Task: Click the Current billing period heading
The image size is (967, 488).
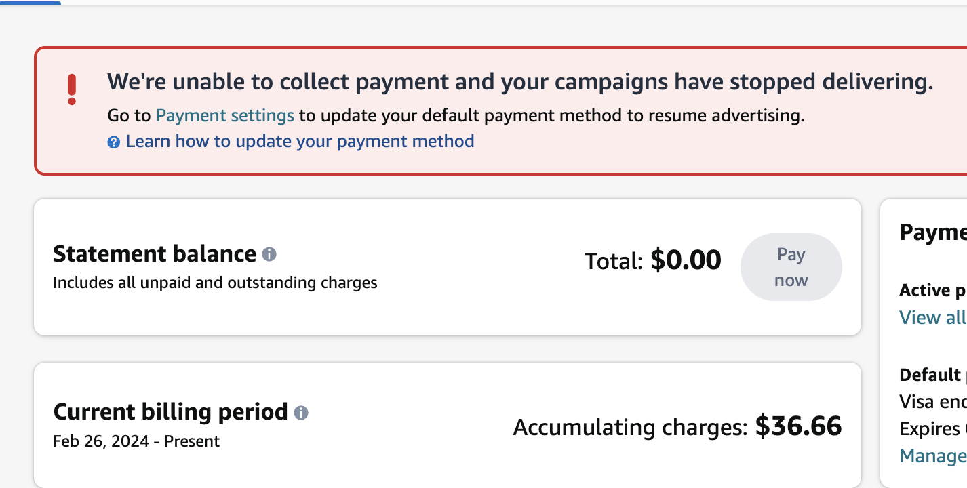Action: click(171, 412)
